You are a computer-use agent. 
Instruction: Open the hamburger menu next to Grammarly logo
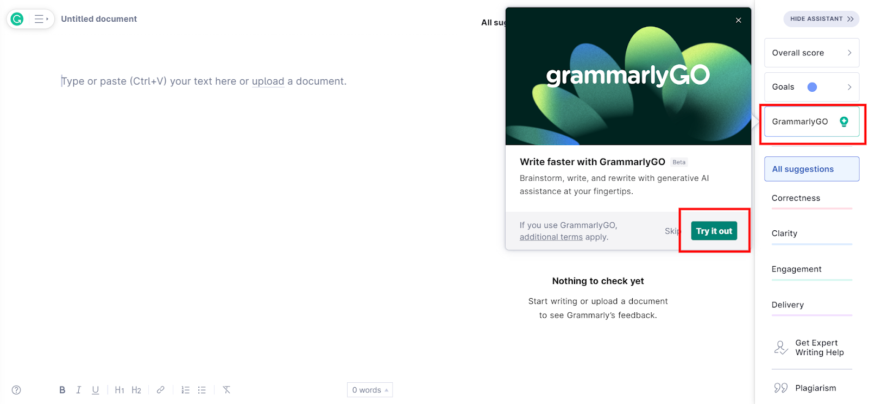click(41, 19)
